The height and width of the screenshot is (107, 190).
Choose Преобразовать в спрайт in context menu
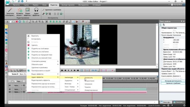[43, 71]
